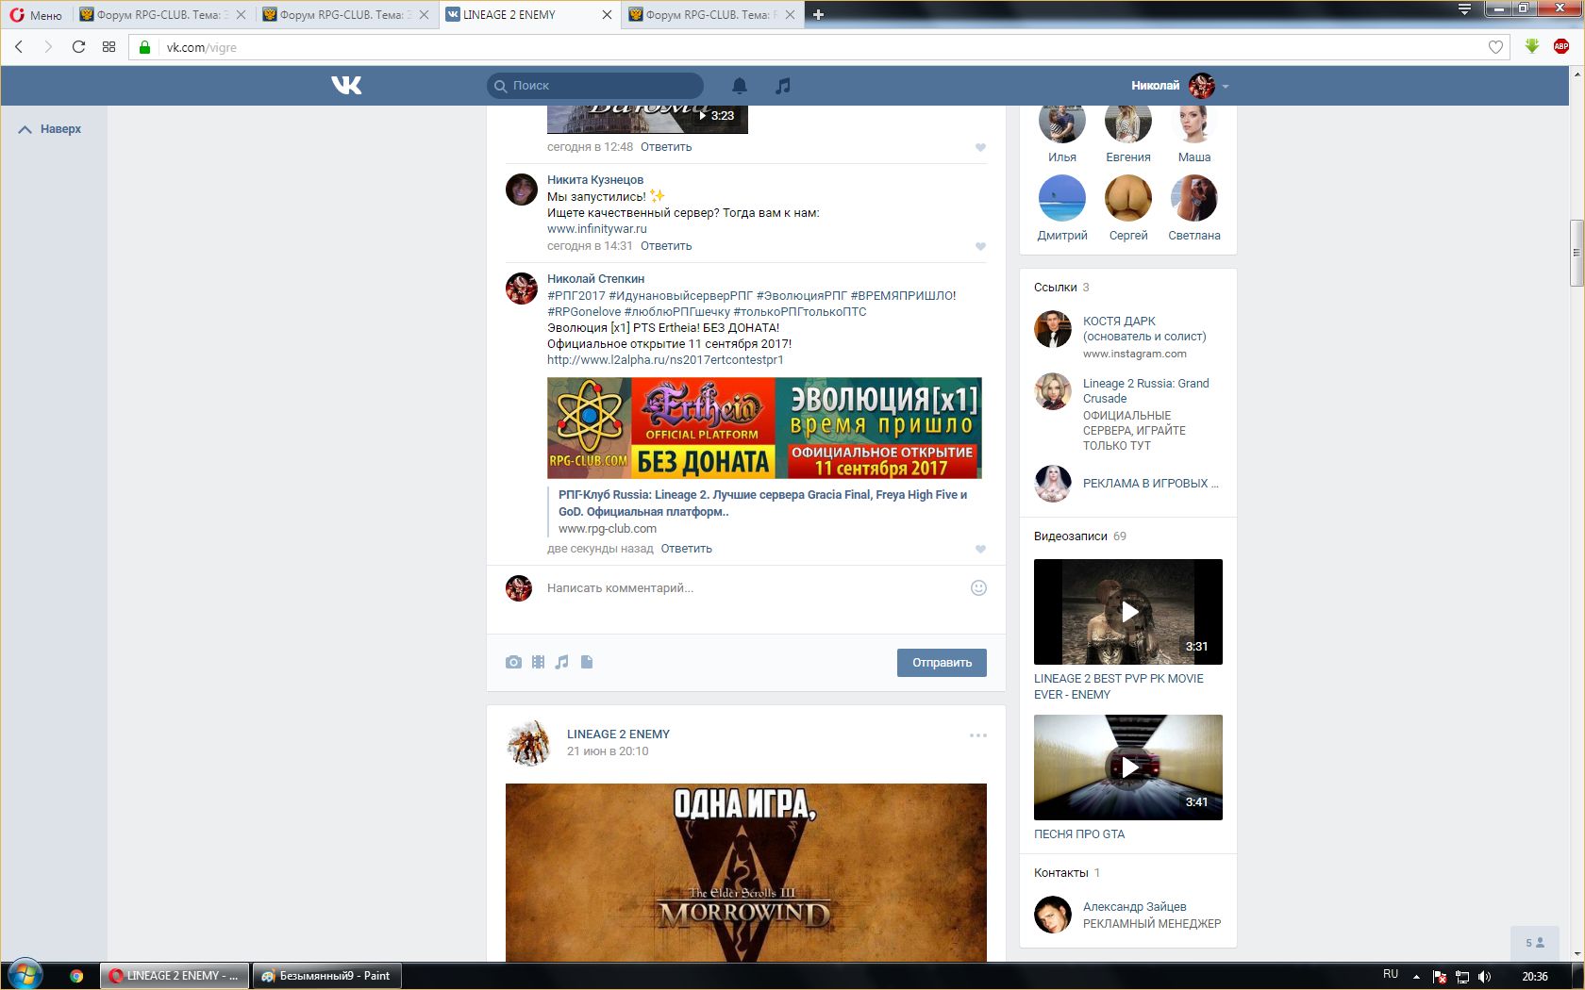Play the LINEAGE 2 BEST PVP PK MOVIE video
Viewport: 1585px width, 990px height.
[x=1128, y=612]
